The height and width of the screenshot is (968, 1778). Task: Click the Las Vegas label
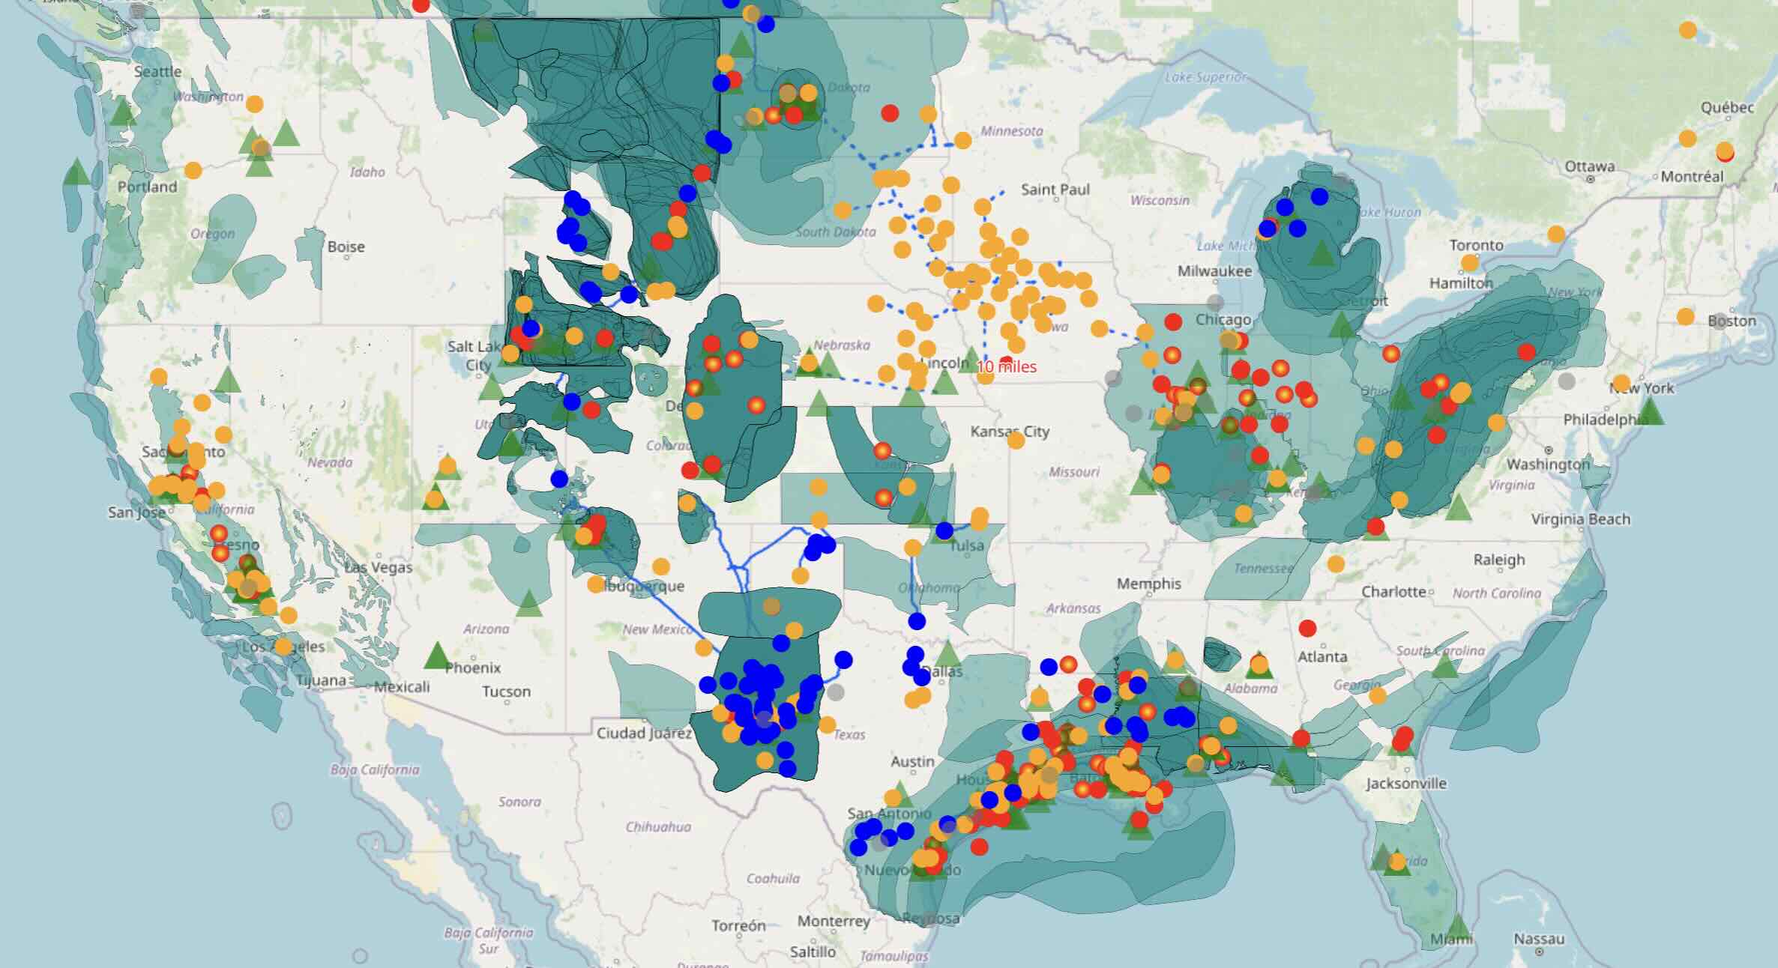click(x=379, y=567)
